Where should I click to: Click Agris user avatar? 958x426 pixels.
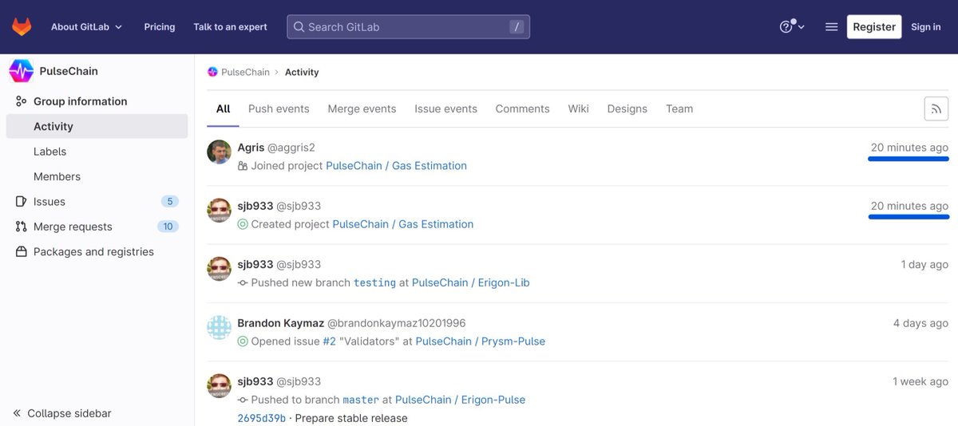tap(219, 152)
